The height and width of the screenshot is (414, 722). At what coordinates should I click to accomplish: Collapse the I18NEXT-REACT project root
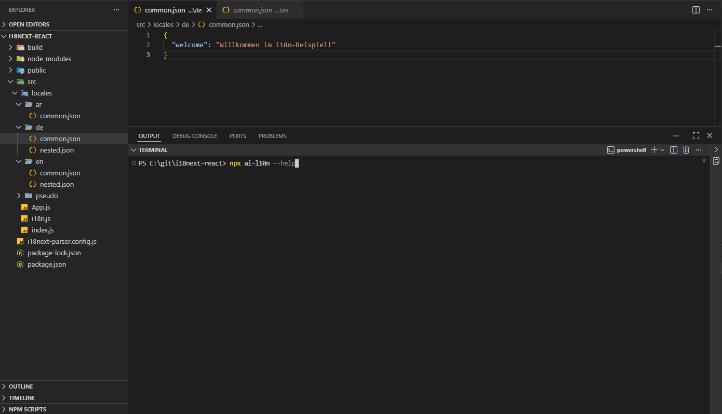click(64, 36)
